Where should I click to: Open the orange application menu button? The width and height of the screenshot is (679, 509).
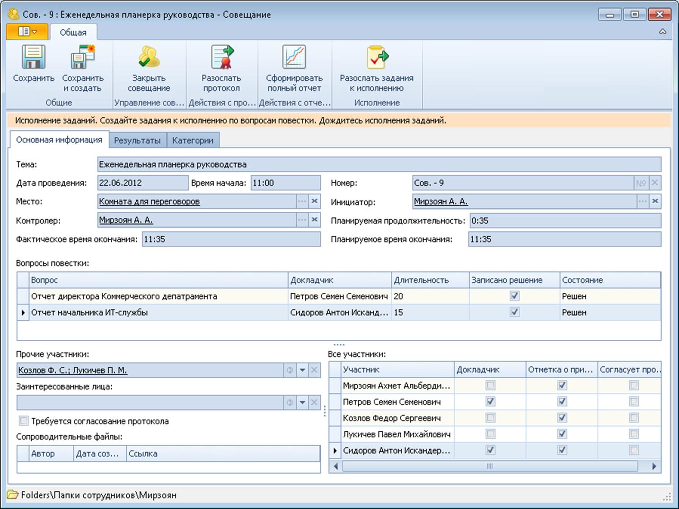tap(27, 32)
